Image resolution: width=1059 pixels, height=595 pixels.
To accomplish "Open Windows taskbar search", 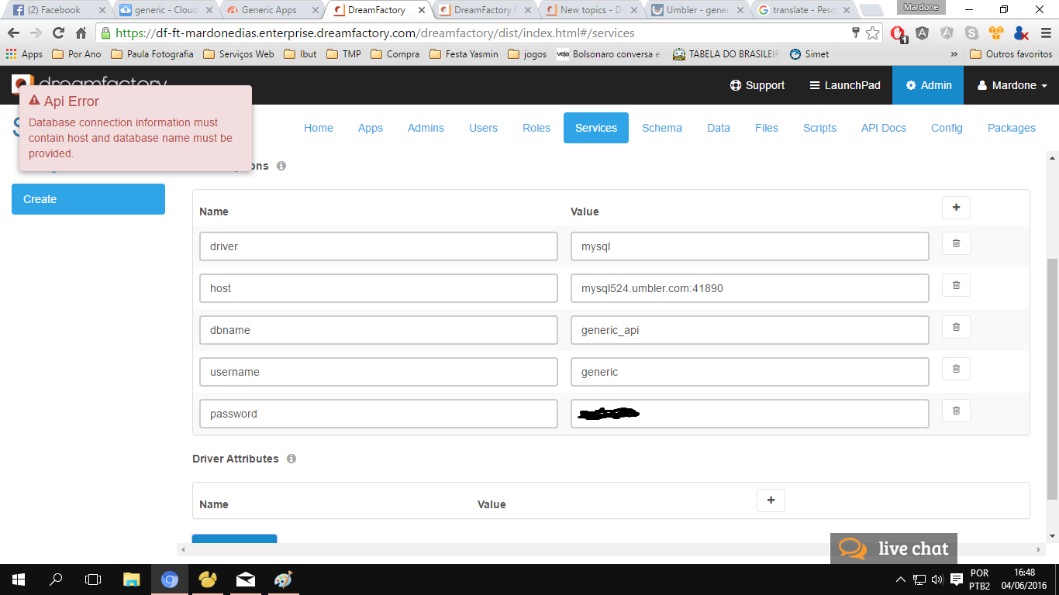I will pos(56,580).
